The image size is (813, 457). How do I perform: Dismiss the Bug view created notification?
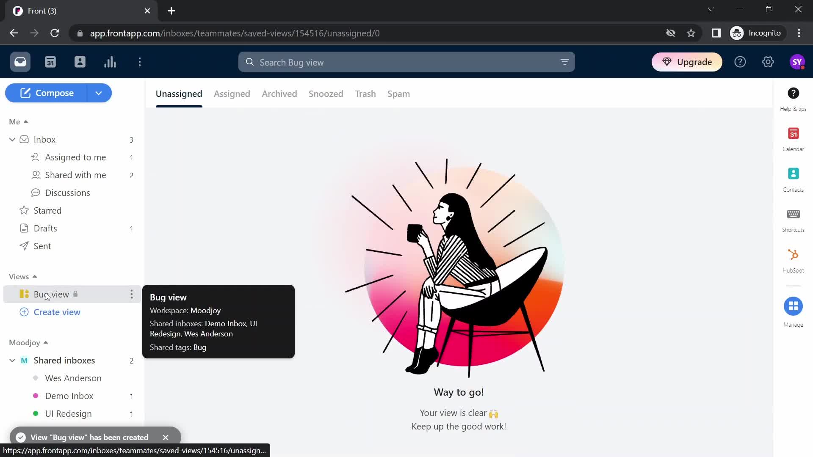tap(165, 437)
